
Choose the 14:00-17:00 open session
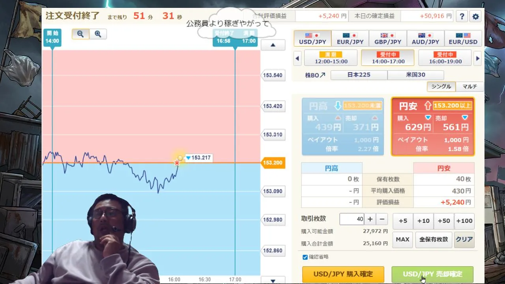coord(388,58)
